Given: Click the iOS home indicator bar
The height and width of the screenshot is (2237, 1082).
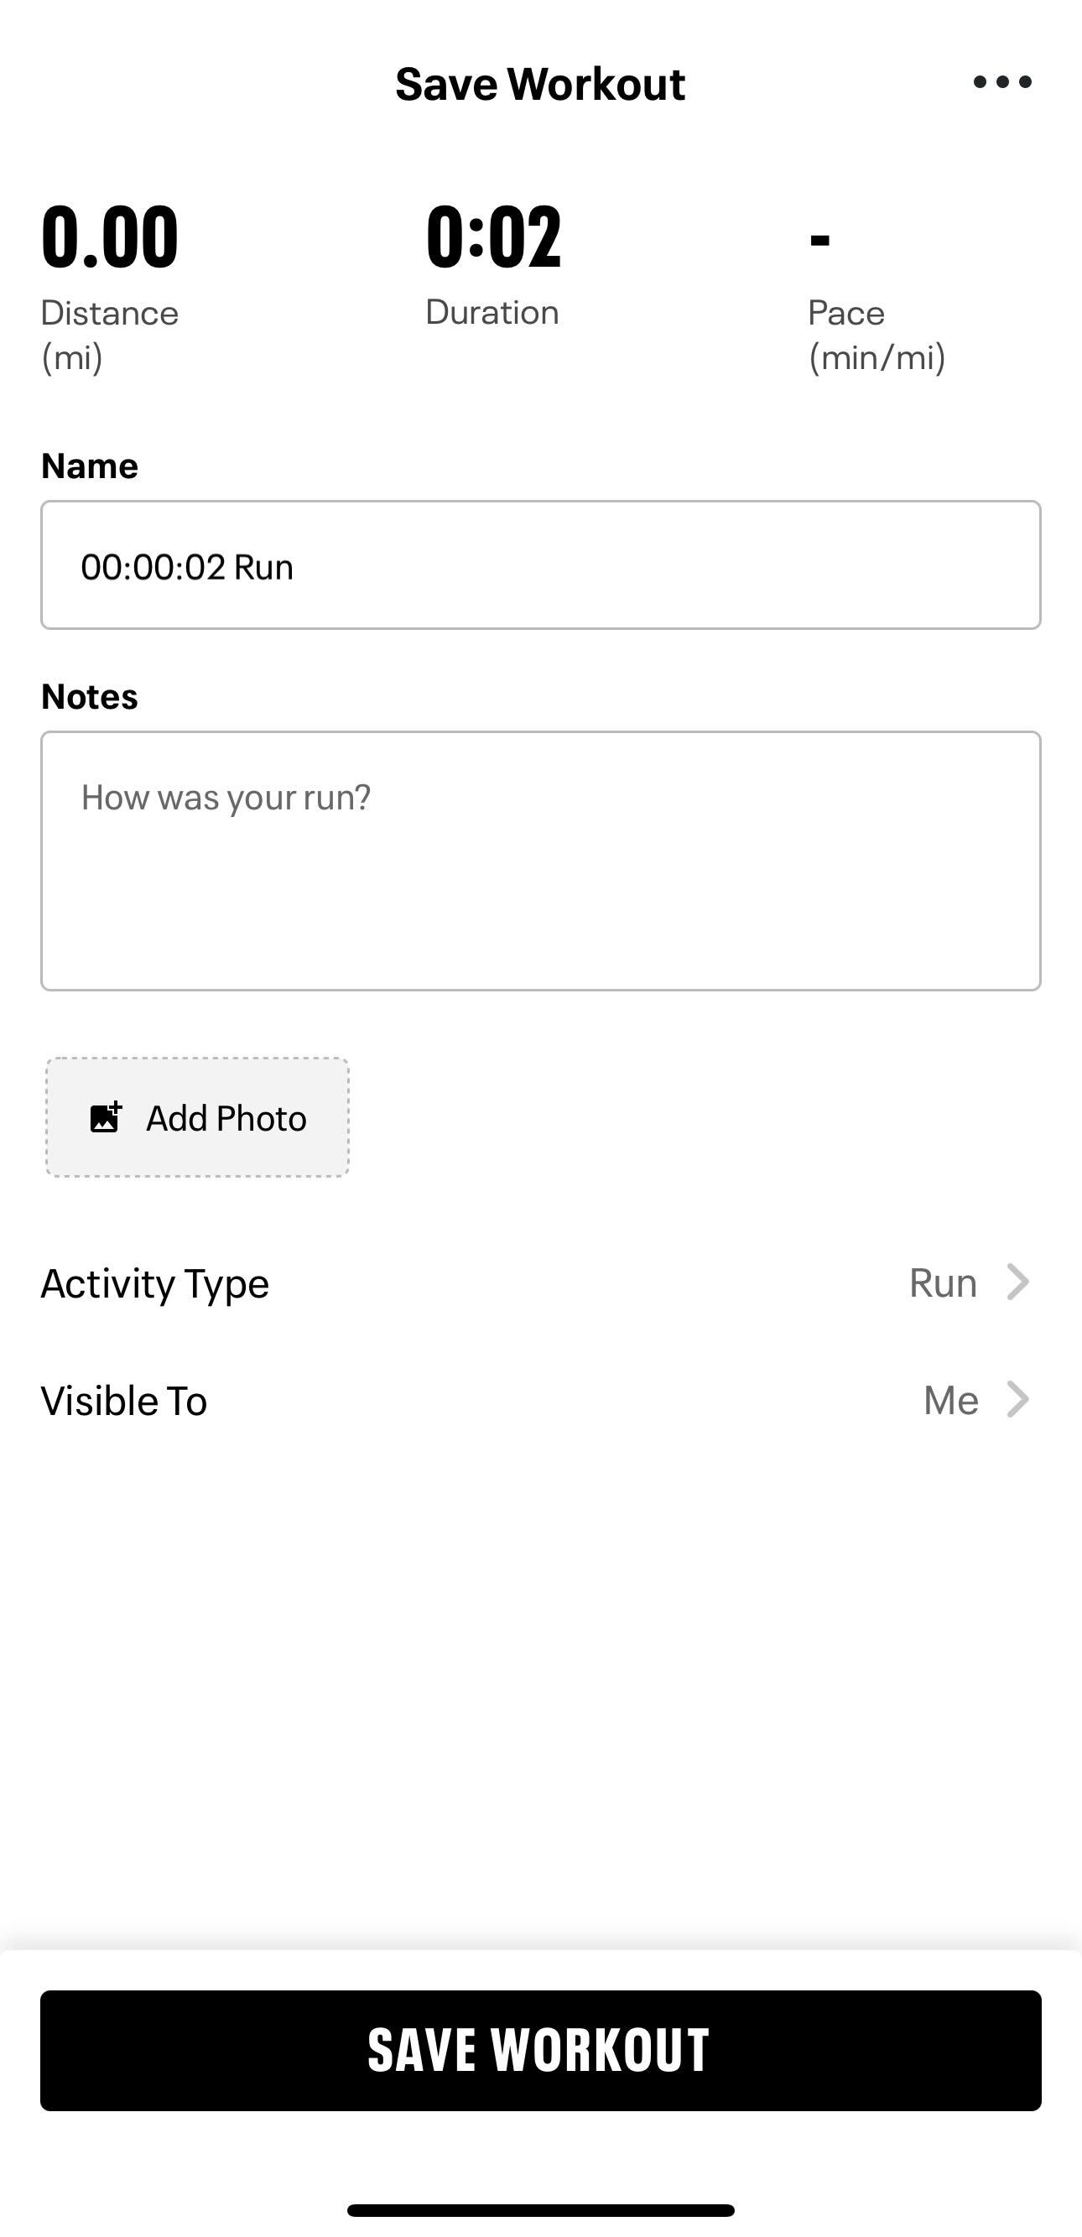Looking at the screenshot, I should [540, 2210].
